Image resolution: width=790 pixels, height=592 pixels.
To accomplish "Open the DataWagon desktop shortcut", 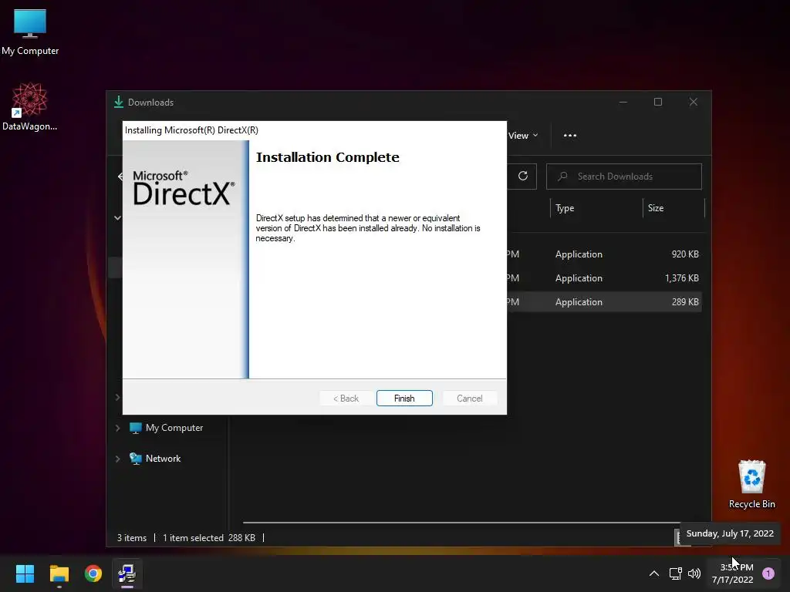I will point(30,106).
